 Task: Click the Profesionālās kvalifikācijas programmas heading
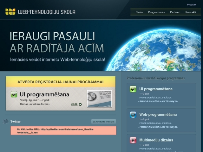pyautogui.click(x=156, y=78)
